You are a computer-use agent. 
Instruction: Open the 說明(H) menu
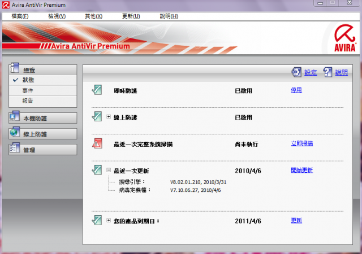tap(169, 16)
